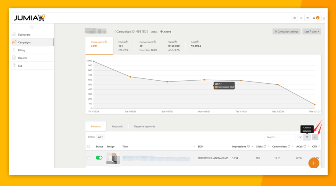The image size is (336, 186).
Task: Click the filter funnel icon
Action: pos(300,137)
